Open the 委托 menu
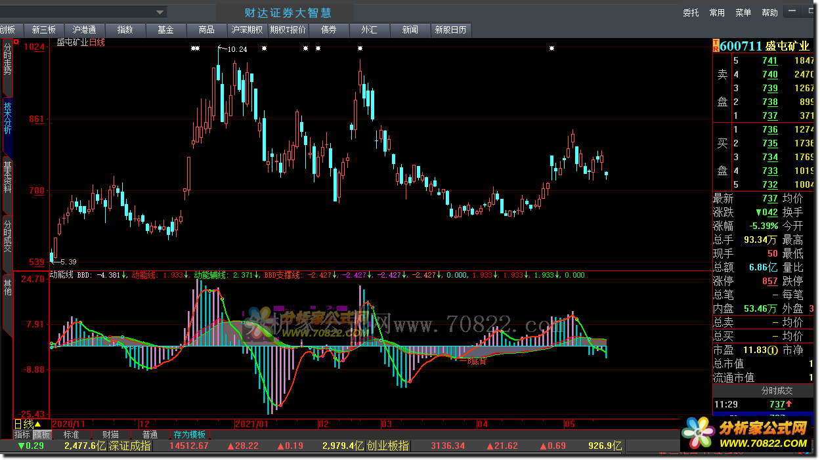820x460 pixels. [x=691, y=12]
